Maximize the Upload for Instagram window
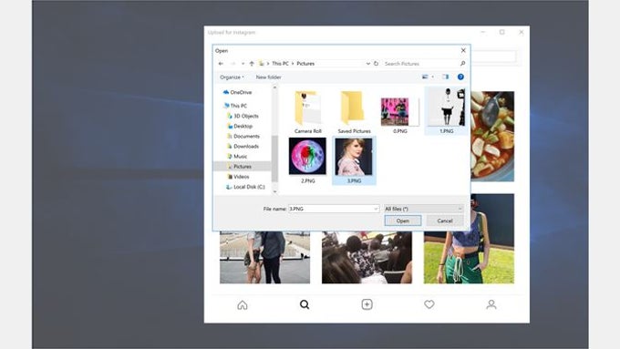620x349 pixels. click(501, 32)
